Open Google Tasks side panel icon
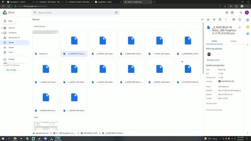Screen dimensions: 251x141 [247, 34]
